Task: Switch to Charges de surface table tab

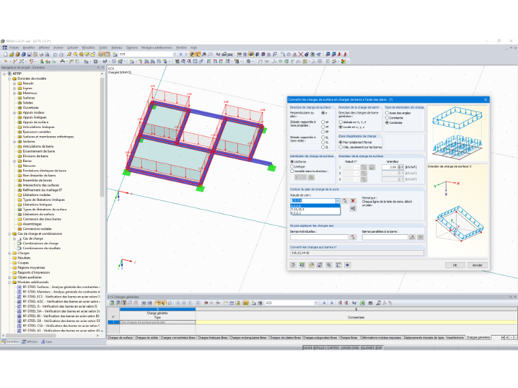Action: point(120,338)
